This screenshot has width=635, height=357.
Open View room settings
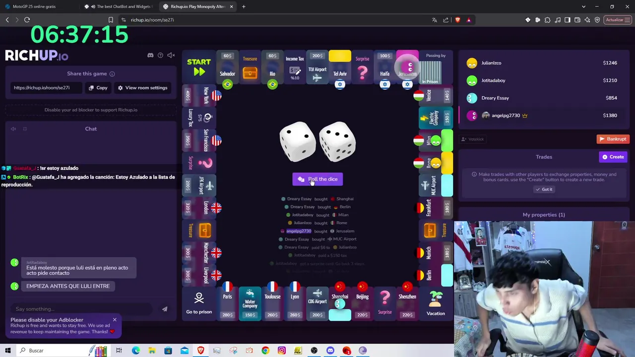pos(142,88)
